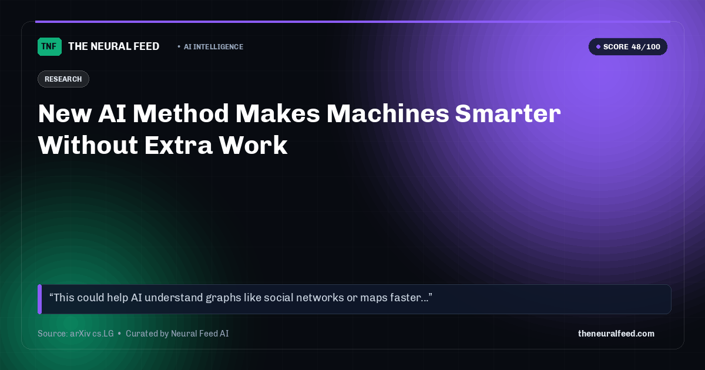Click the quote about understanding graphs faster

pyautogui.click(x=354, y=299)
